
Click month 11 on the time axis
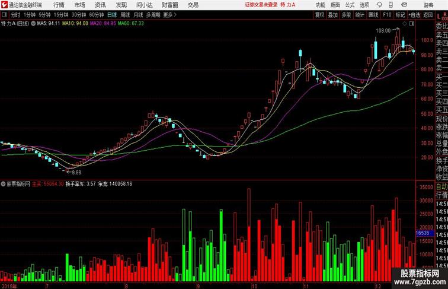coord(306,286)
